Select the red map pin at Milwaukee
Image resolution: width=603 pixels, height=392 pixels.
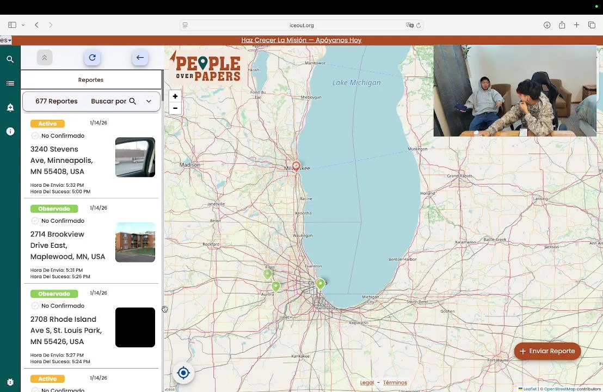click(x=296, y=166)
